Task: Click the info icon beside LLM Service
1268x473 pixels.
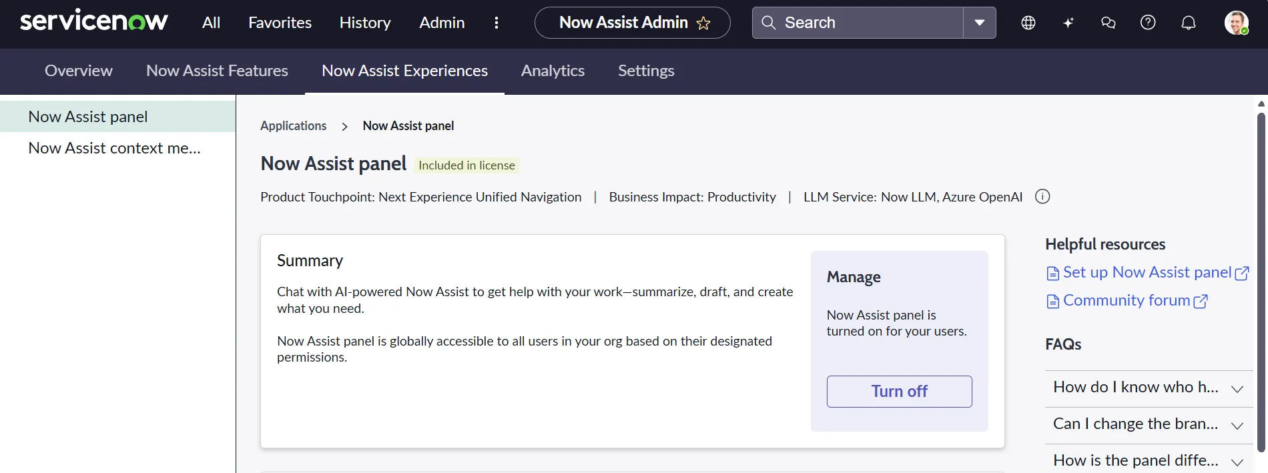Action: (1042, 197)
